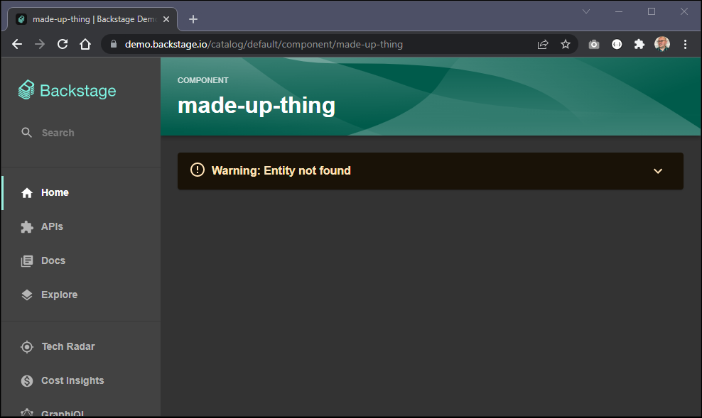Open Explore in the sidebar
The width and height of the screenshot is (702, 418).
(x=80, y=295)
